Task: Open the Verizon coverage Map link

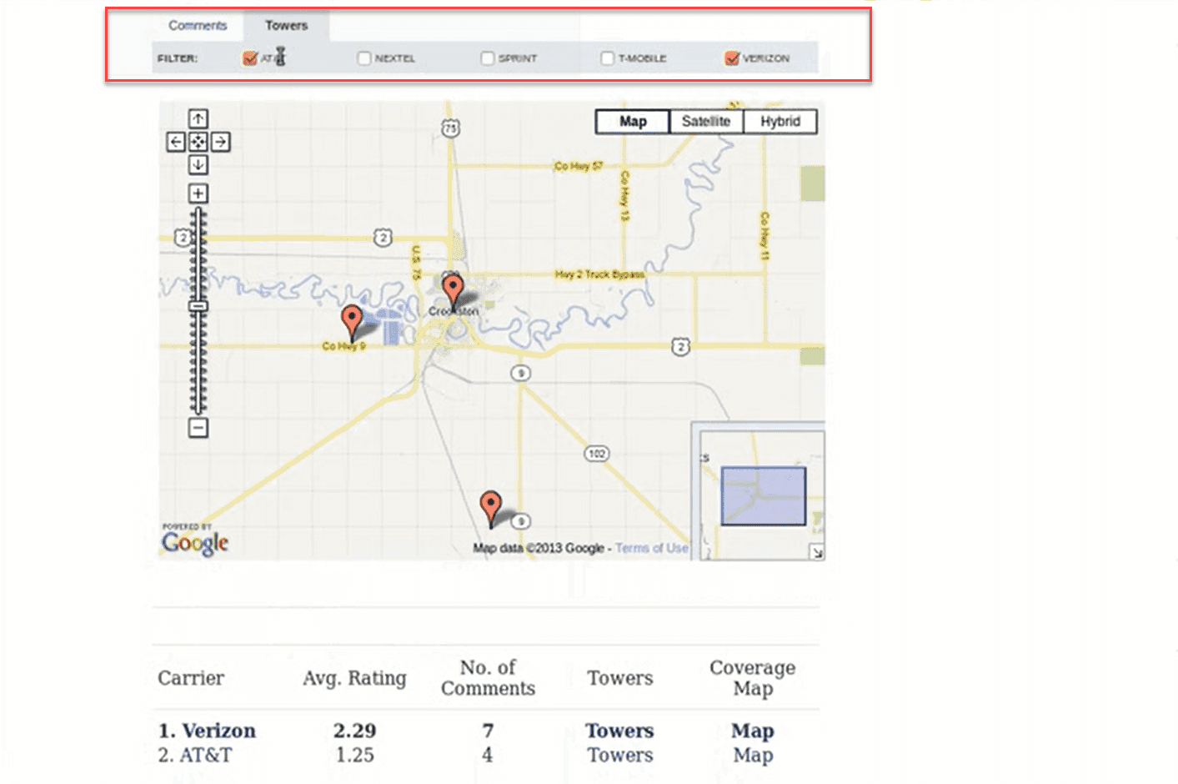Action: pyautogui.click(x=751, y=731)
